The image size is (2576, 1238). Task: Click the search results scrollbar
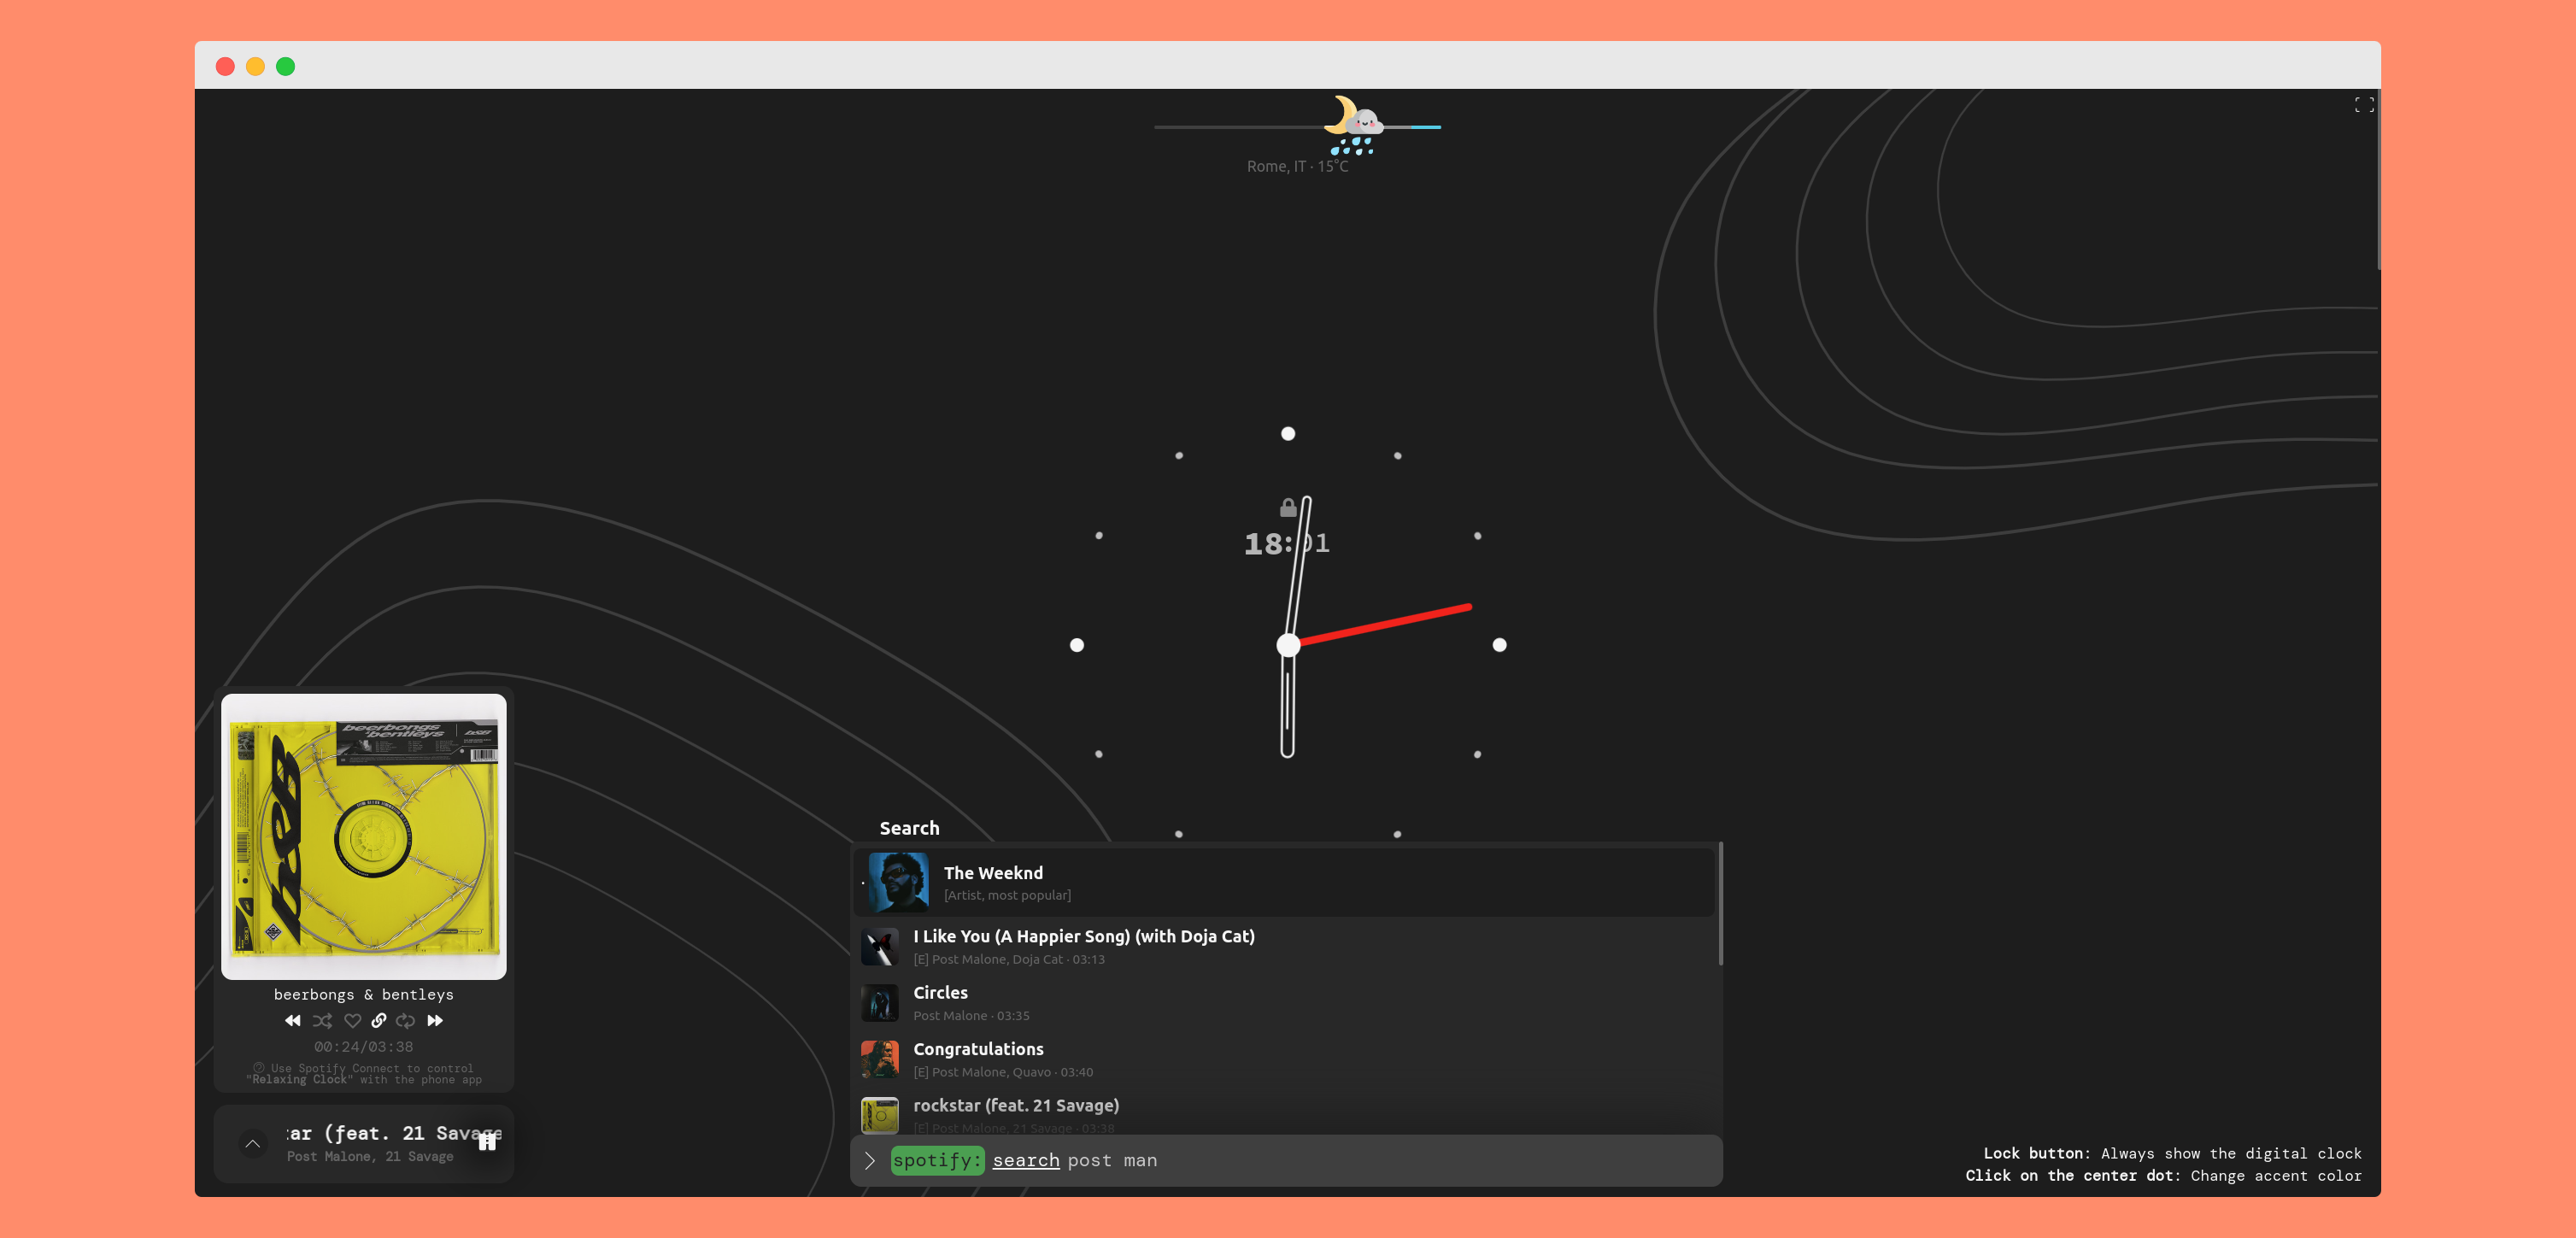click(x=1720, y=904)
